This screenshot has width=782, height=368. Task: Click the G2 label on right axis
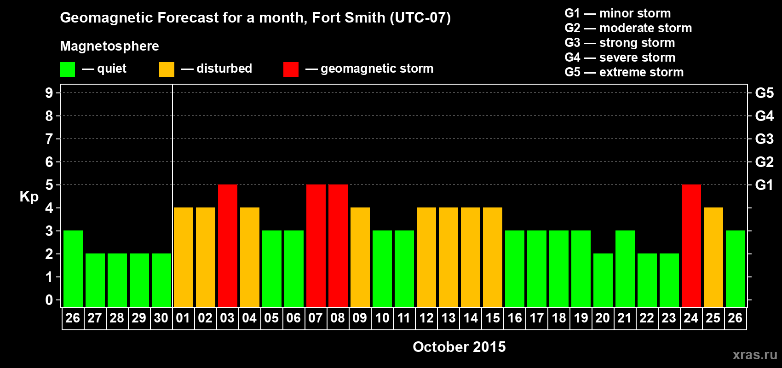tap(765, 162)
